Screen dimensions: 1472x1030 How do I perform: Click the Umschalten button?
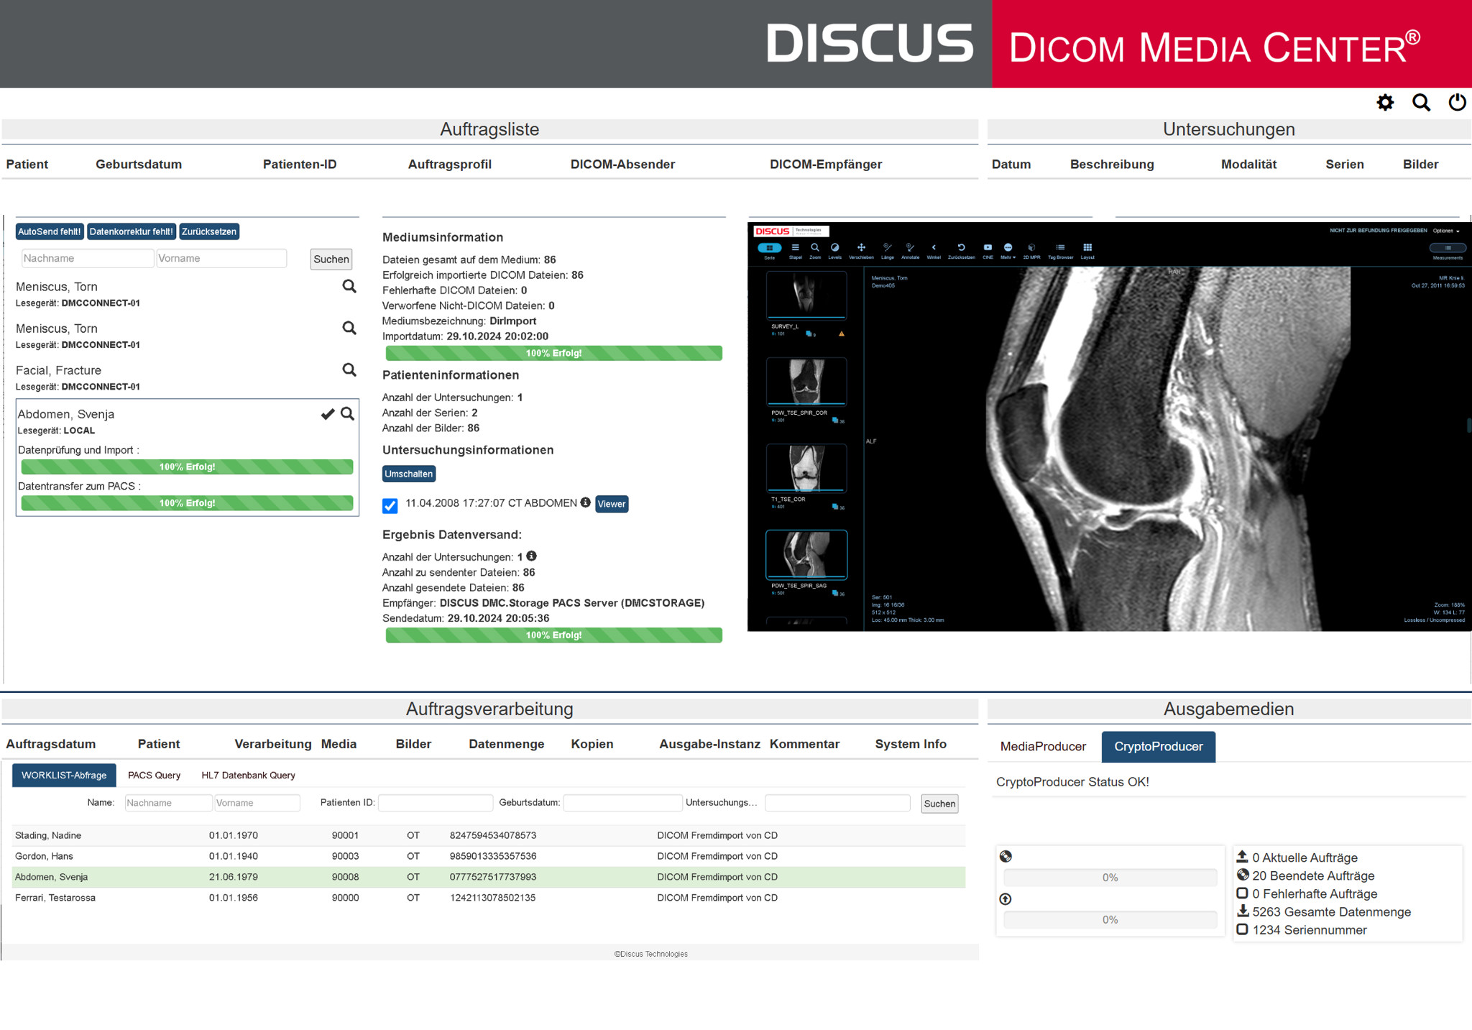pyautogui.click(x=408, y=474)
